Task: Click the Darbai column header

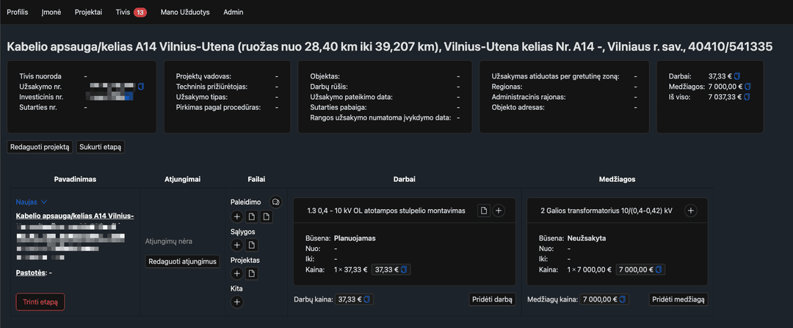Action: (405, 179)
